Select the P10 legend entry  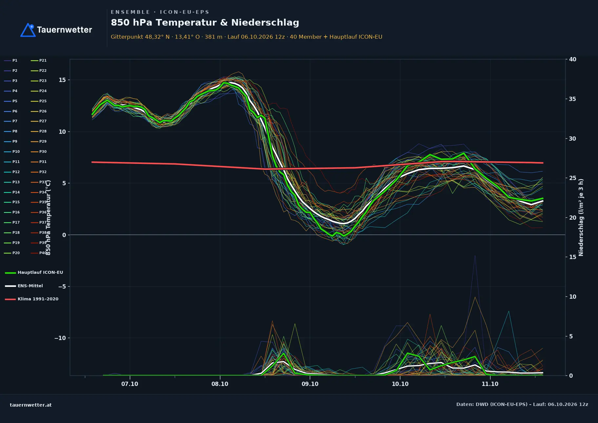pyautogui.click(x=12, y=151)
